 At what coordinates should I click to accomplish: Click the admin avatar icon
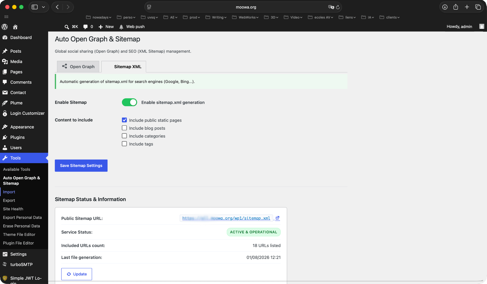pyautogui.click(x=482, y=26)
